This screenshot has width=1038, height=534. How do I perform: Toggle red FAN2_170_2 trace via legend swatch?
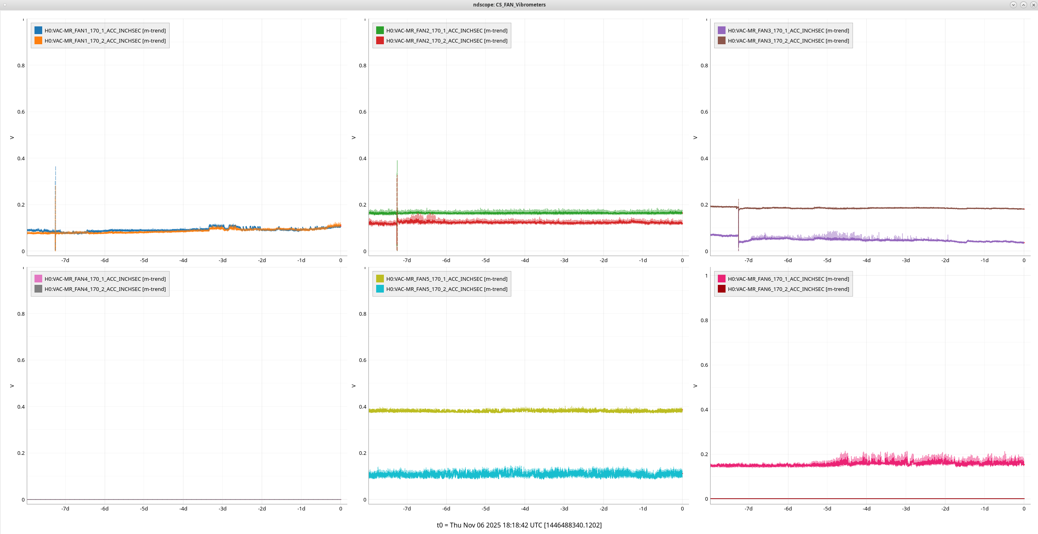point(380,41)
